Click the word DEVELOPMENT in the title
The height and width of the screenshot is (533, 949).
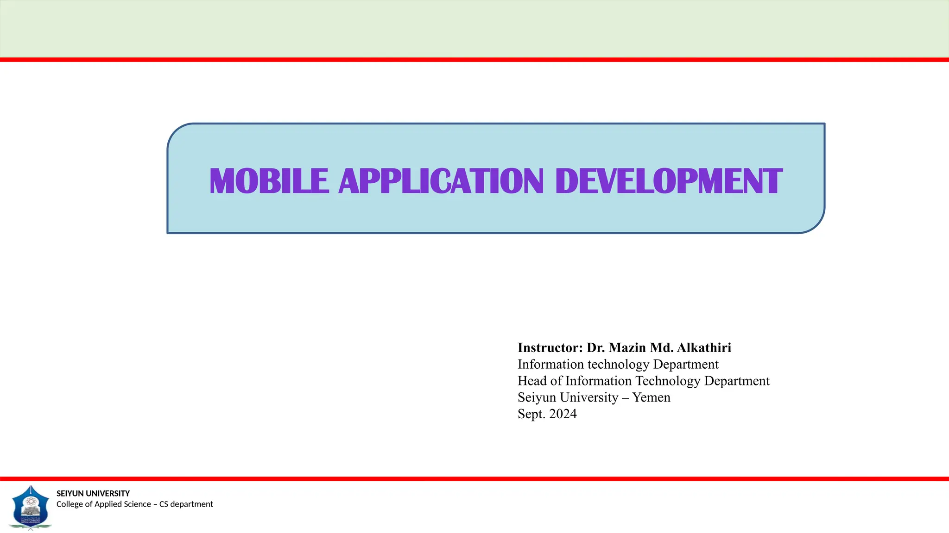tap(669, 181)
